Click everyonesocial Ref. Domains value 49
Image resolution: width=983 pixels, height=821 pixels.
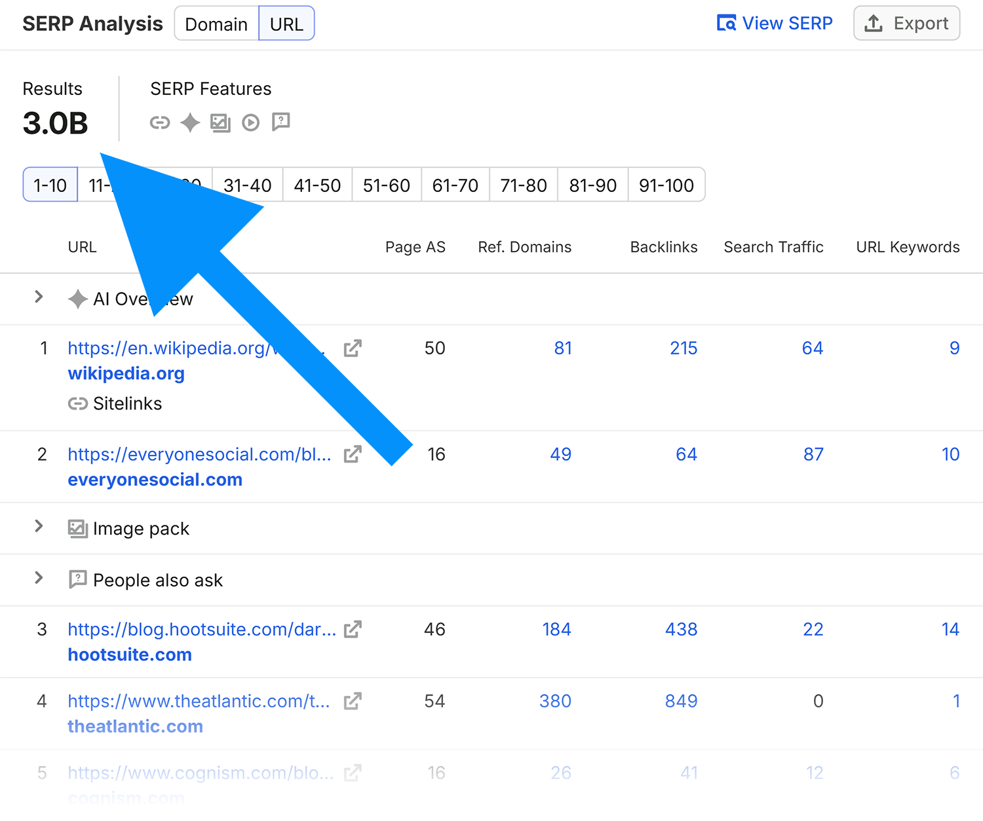561,454
